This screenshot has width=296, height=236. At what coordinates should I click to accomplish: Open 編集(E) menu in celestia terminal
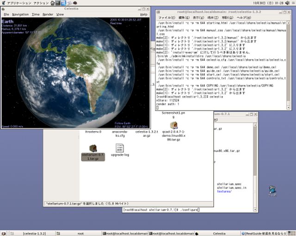[x=184, y=18]
